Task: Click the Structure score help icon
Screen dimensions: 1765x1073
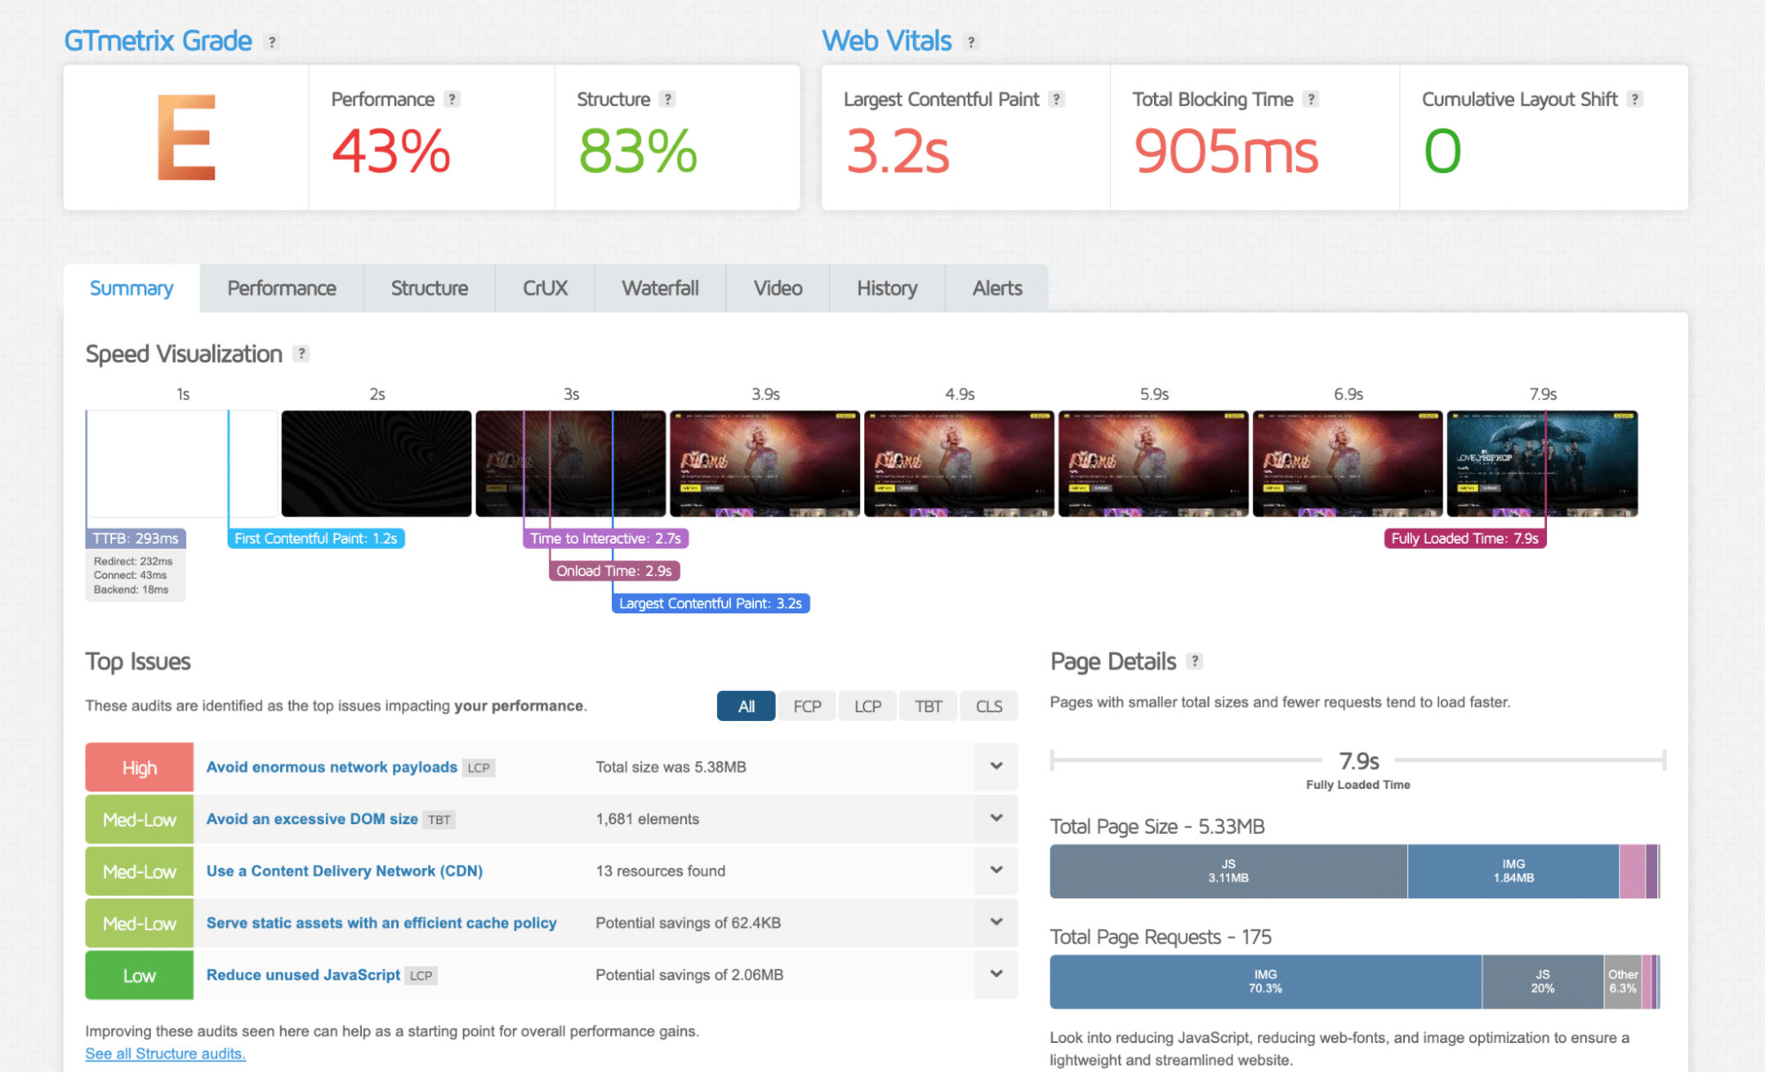Action: tap(668, 99)
